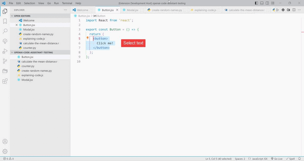Viewport: 304px width, 161px height.
Task: Click the Button symbol in breadcrumb
Action: tap(99, 16)
